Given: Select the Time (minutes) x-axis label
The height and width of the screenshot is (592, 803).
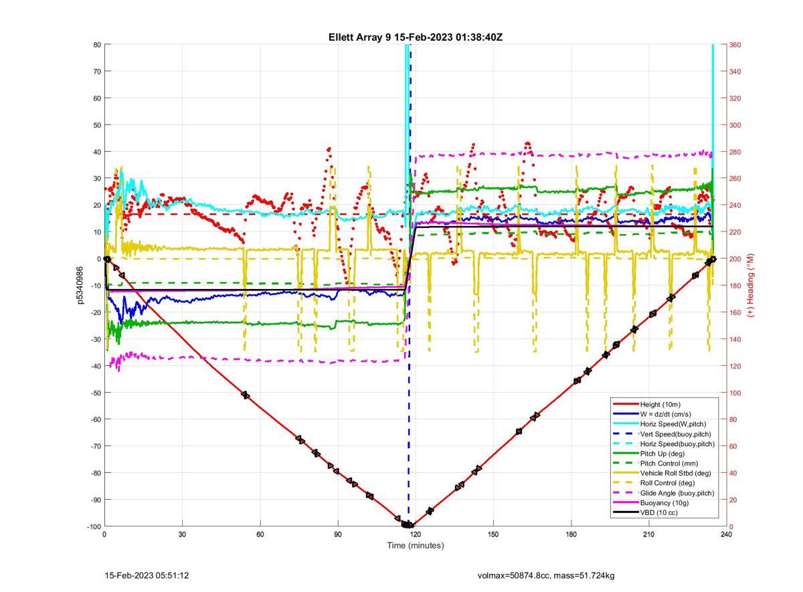Looking at the screenshot, I should tap(415, 545).
